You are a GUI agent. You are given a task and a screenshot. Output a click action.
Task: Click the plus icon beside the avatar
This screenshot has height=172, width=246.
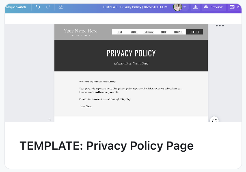coord(185,7)
